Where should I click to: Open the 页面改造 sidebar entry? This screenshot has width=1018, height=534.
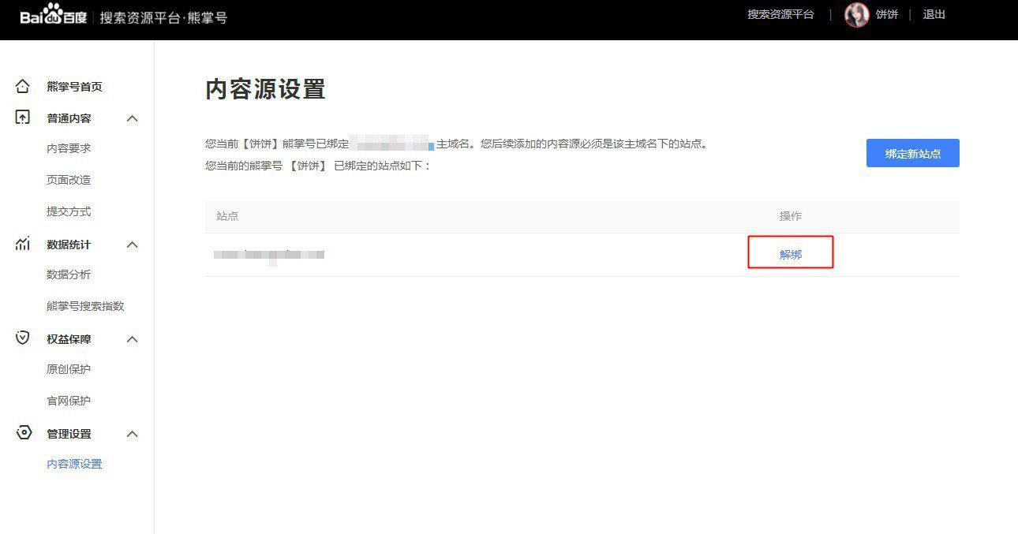tap(69, 179)
